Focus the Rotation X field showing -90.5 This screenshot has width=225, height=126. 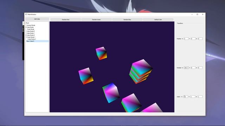[x=186, y=68]
